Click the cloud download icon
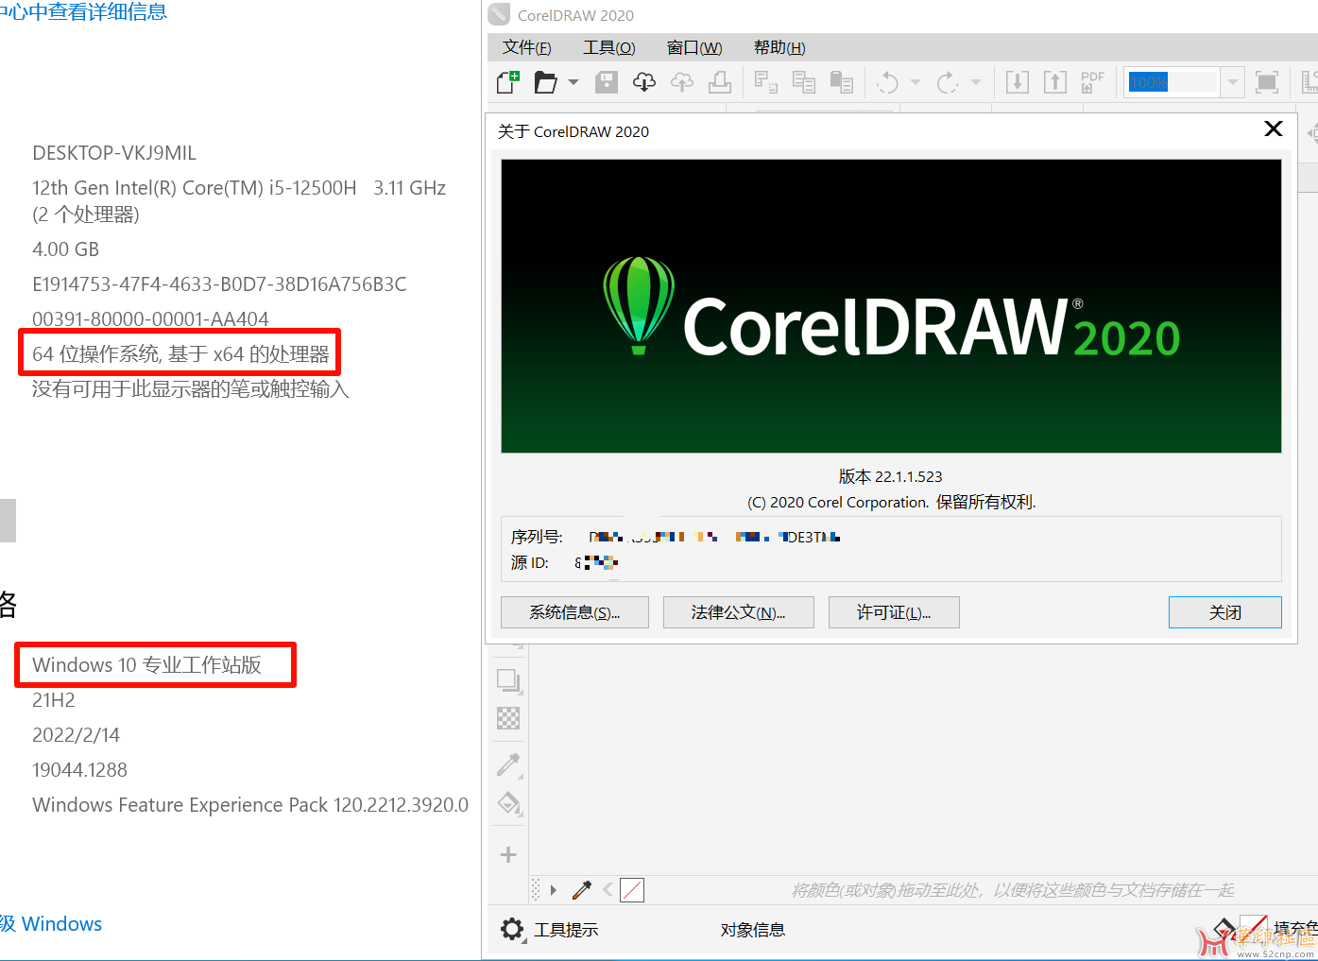 coord(644,82)
